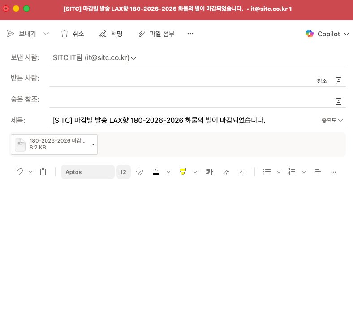Click into the 숨은 참조 Bcc field
Image resolution: width=353 pixels, height=328 pixels.
[190, 100]
